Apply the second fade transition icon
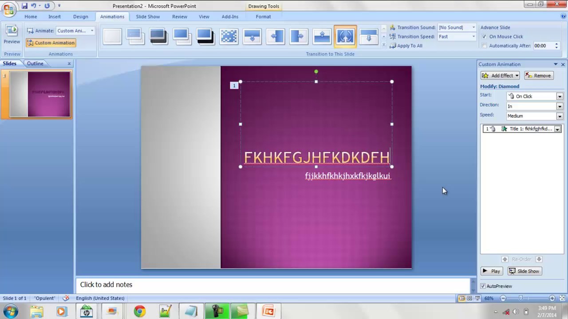 coord(158,36)
